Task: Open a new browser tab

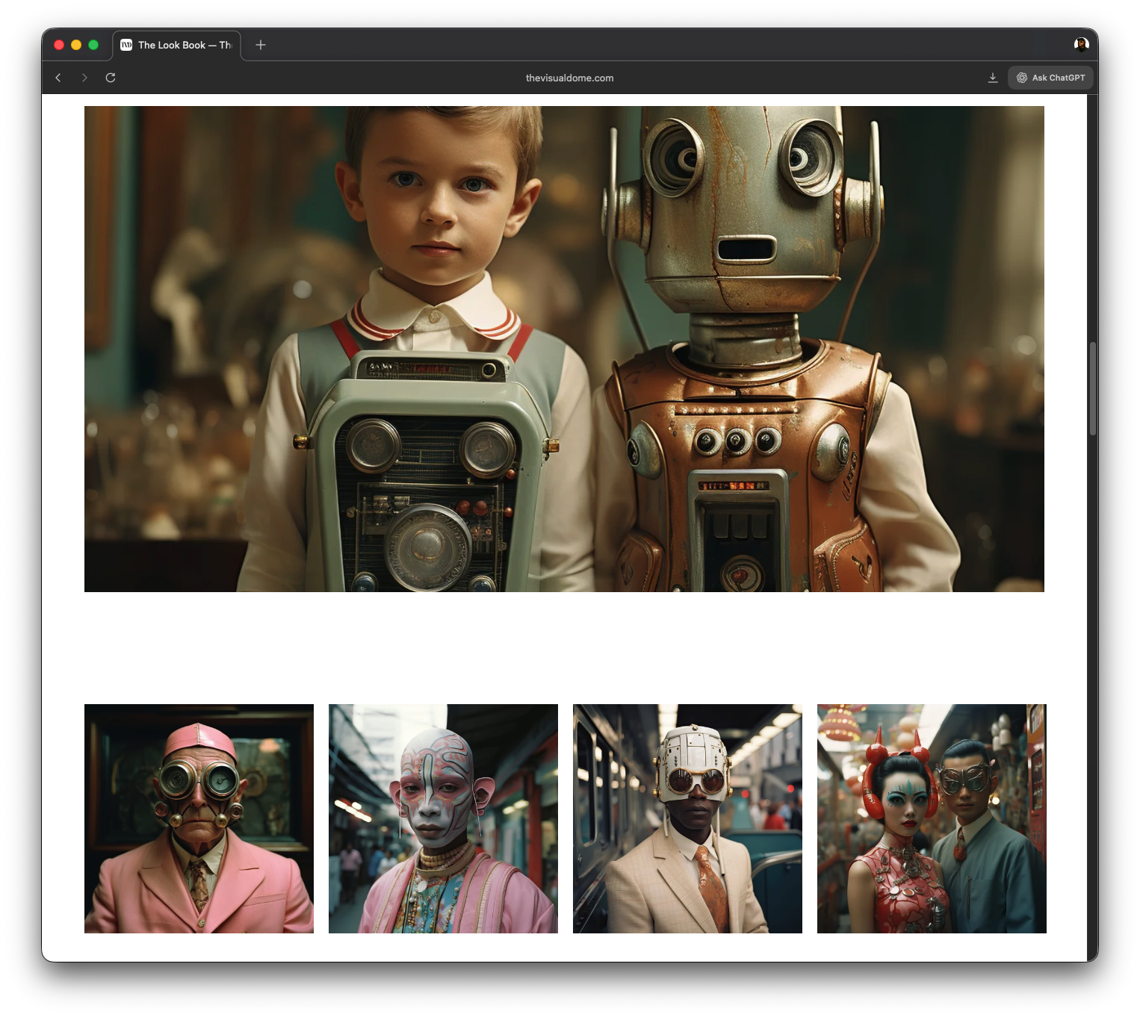Action: click(x=261, y=45)
